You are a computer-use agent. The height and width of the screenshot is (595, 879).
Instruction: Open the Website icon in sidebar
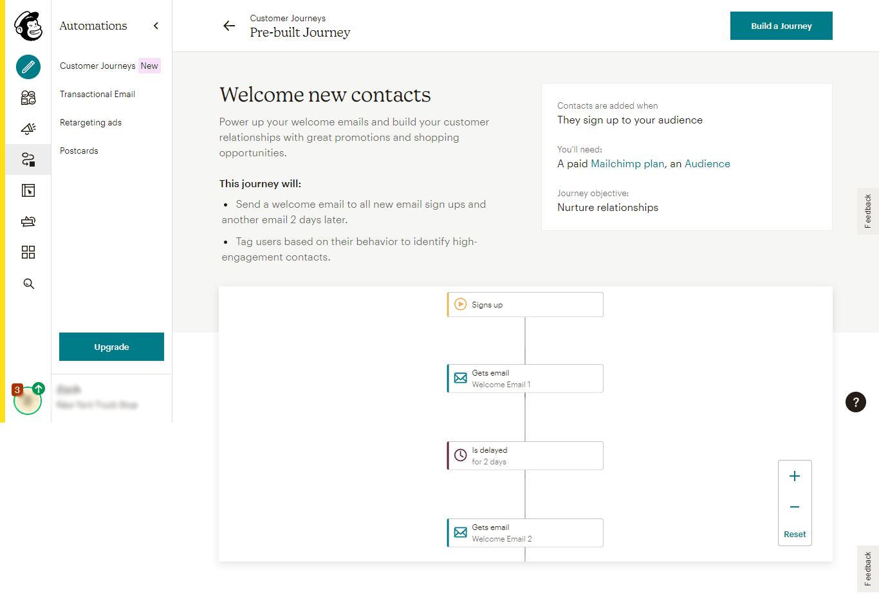pos(28,190)
